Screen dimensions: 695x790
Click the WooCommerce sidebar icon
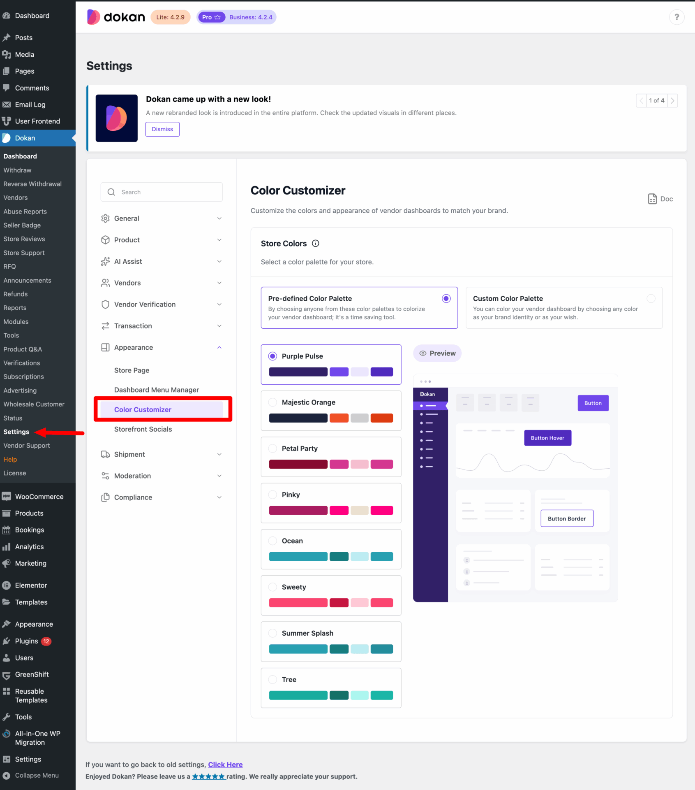pyautogui.click(x=6, y=496)
